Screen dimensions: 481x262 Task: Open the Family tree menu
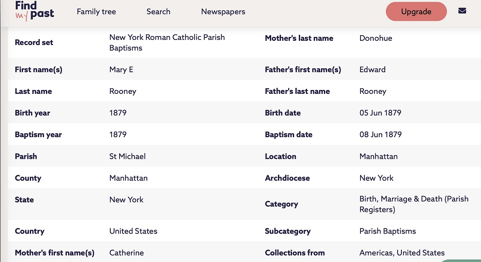pos(96,12)
